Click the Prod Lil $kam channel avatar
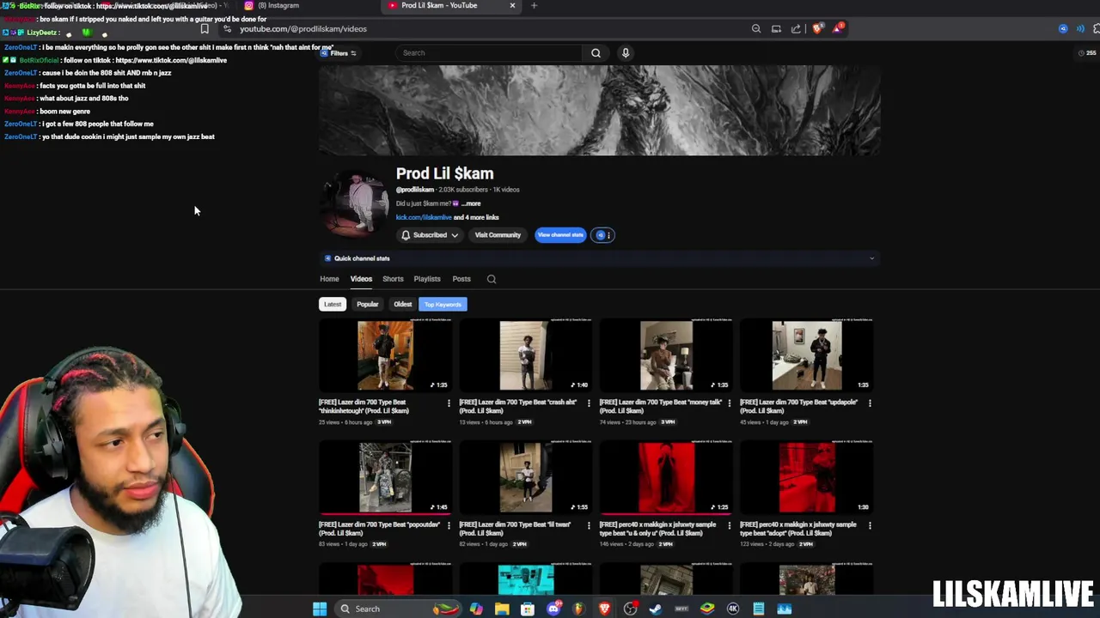1100x618 pixels. [356, 203]
